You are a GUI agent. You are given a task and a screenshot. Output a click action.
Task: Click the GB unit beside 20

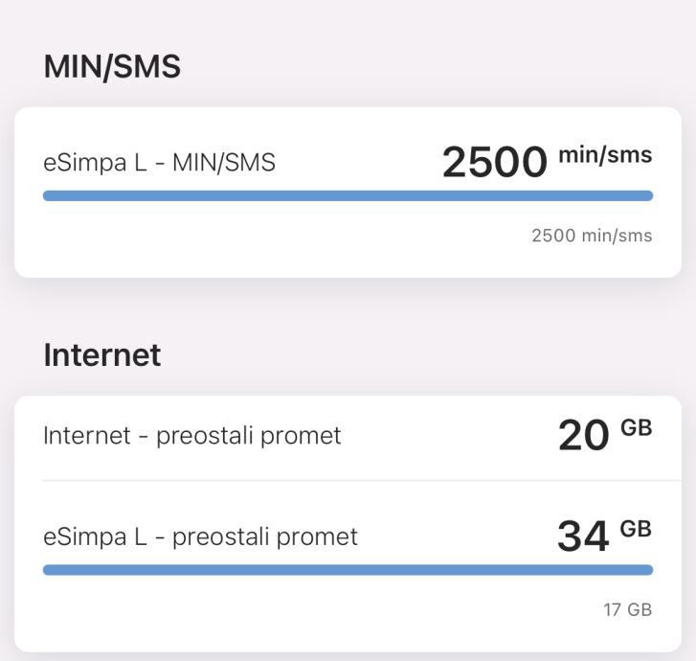(636, 428)
